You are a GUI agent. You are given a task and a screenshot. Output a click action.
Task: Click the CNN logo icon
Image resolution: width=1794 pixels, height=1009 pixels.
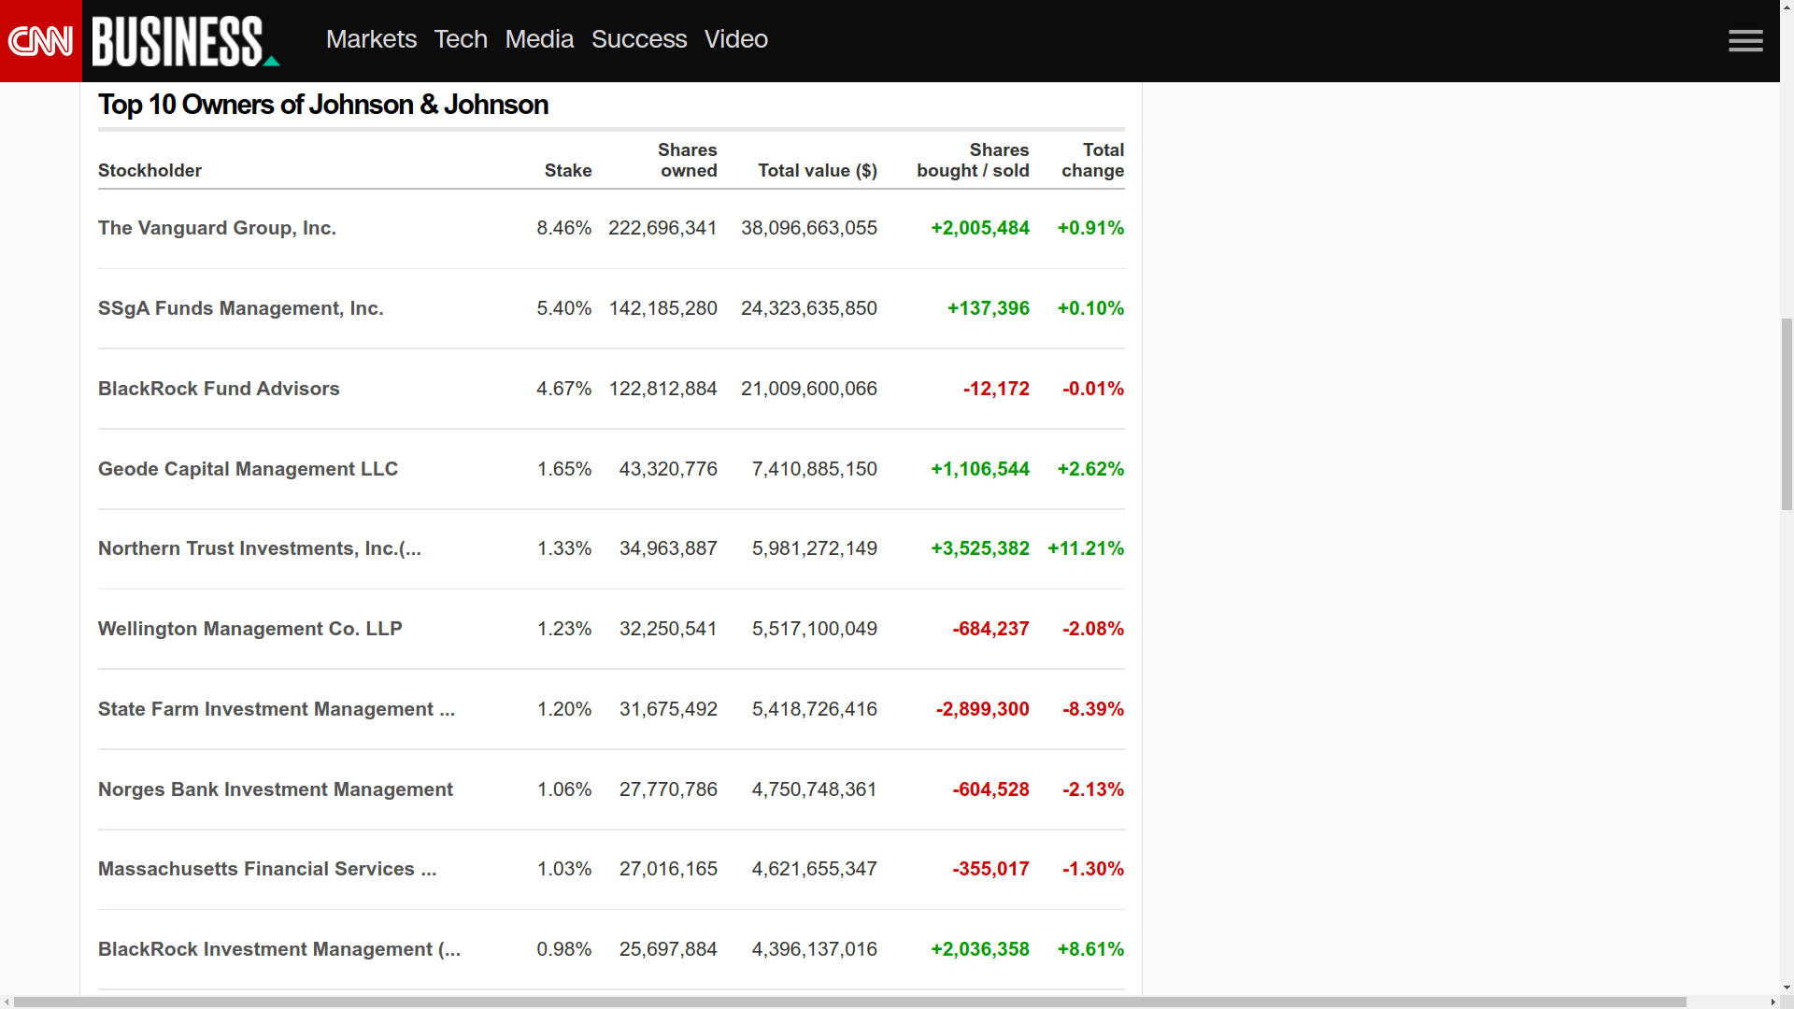pyautogui.click(x=40, y=40)
